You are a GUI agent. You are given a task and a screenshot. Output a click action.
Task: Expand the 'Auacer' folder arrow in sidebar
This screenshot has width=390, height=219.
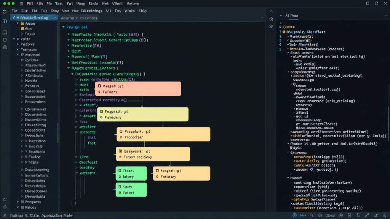click(18, 23)
